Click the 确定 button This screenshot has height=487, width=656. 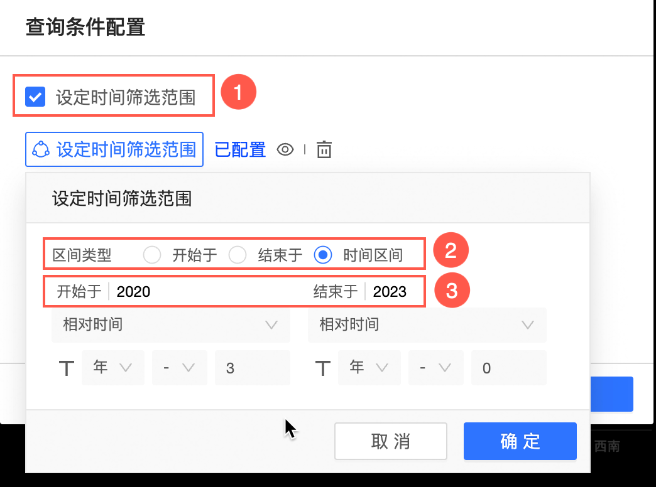pyautogui.click(x=520, y=441)
